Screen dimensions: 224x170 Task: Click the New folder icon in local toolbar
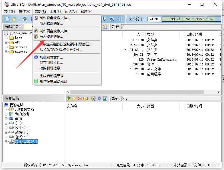(x=74, y=99)
